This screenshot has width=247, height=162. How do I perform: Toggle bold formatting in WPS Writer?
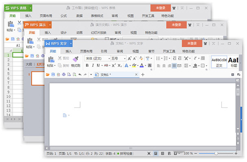pyautogui.click(x=87, y=66)
